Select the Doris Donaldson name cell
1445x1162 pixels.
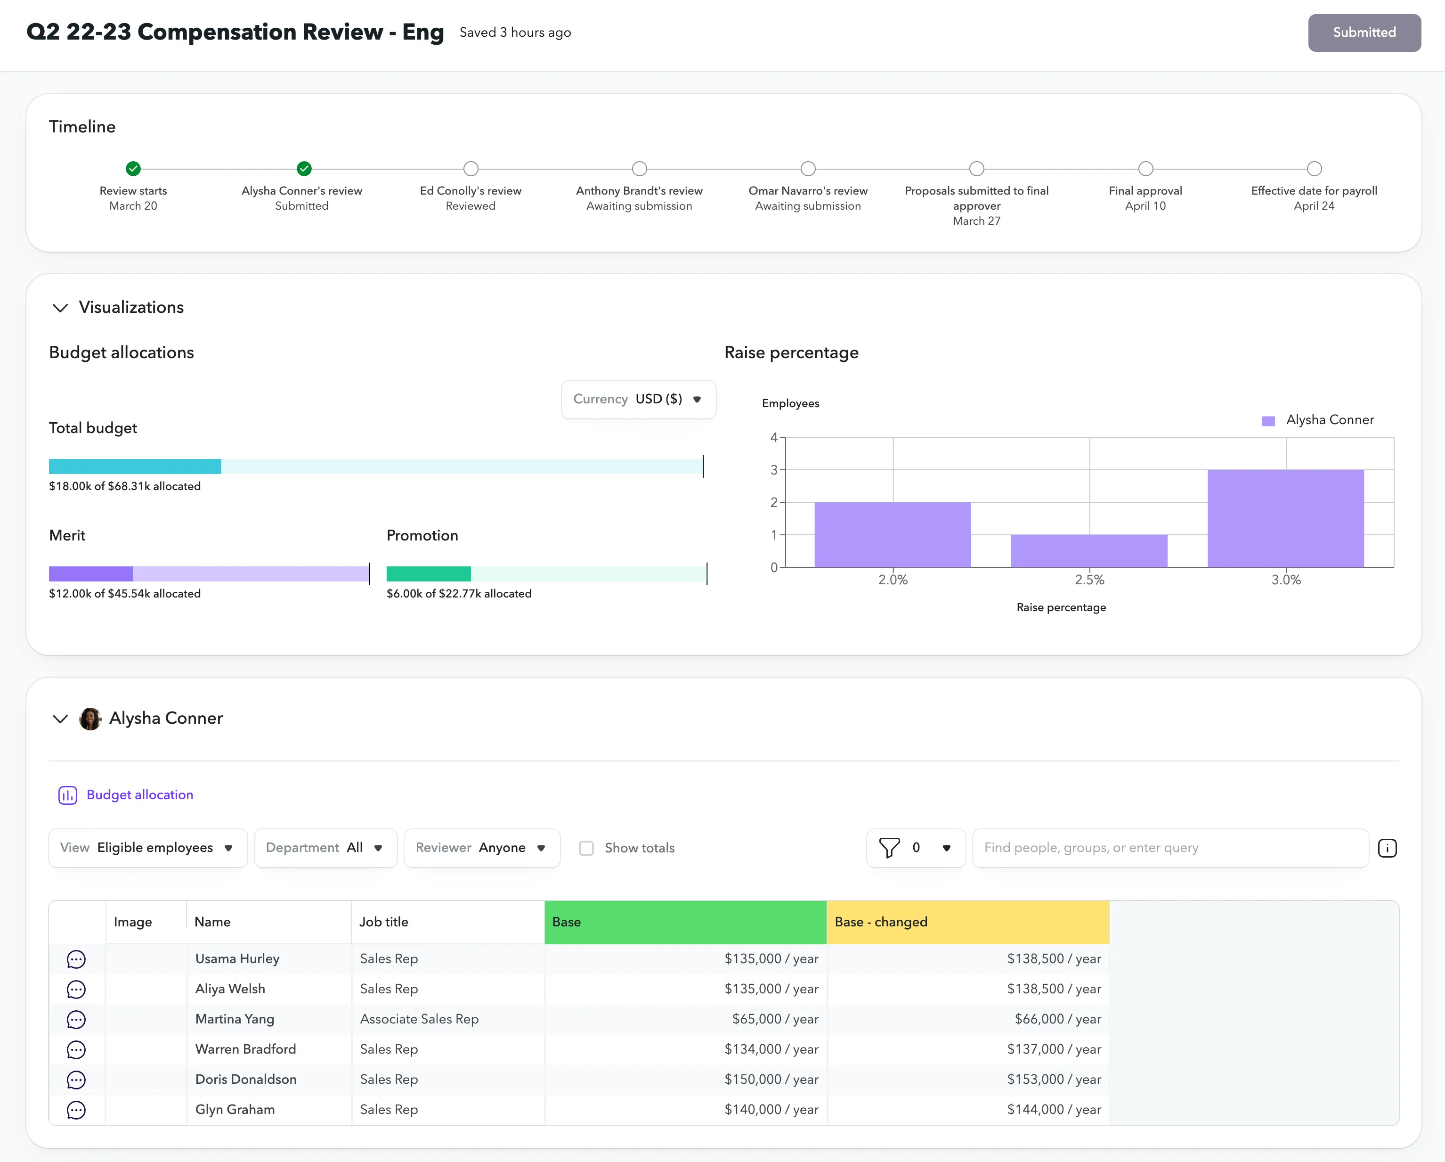pos(269,1080)
